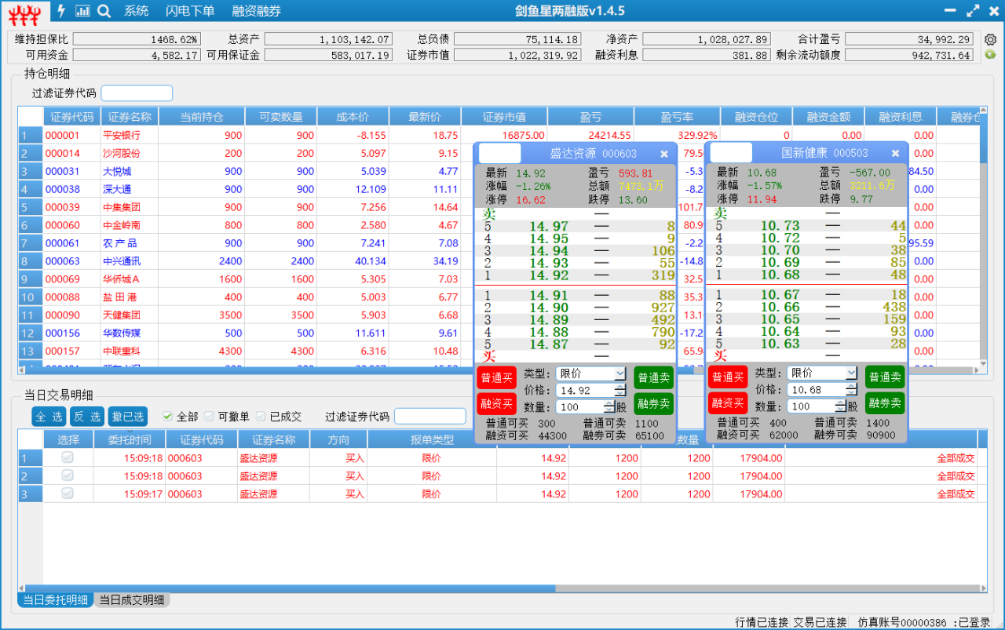Click the lightning bolt quick-order icon
Image resolution: width=1005 pixels, height=630 pixels.
click(62, 11)
